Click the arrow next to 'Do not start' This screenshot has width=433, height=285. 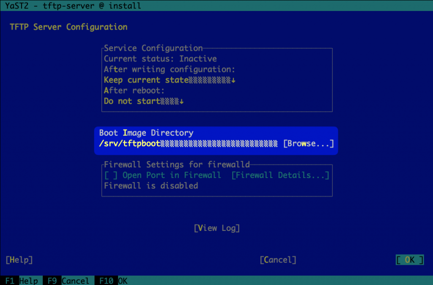click(182, 101)
